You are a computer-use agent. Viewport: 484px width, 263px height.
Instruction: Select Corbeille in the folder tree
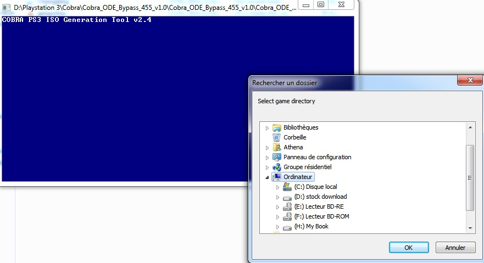tap(294, 137)
